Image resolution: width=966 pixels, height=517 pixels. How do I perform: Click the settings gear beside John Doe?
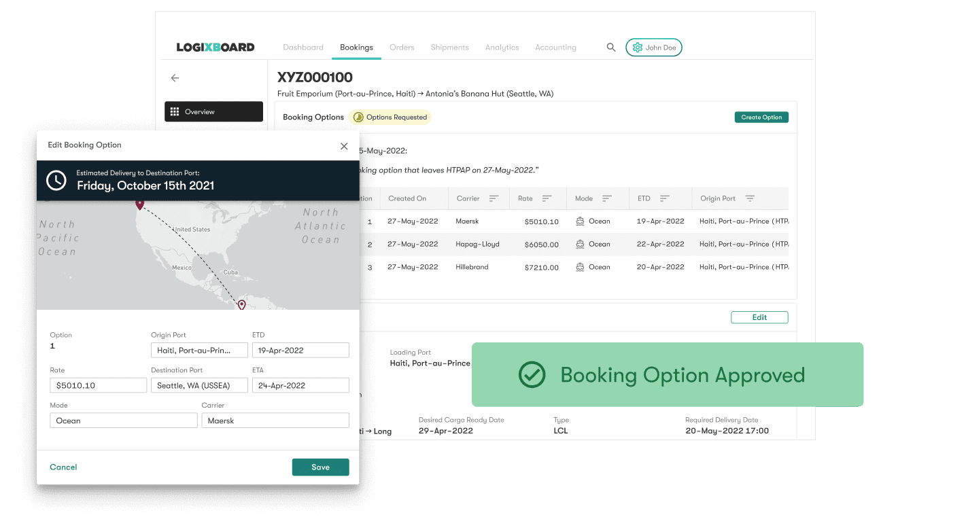(x=637, y=47)
